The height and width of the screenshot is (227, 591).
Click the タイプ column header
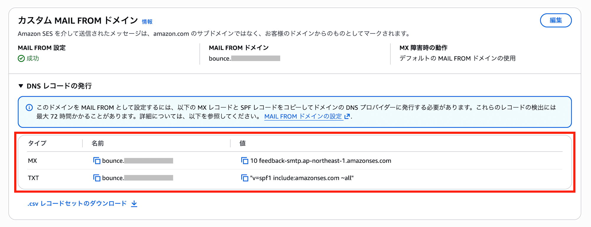(x=37, y=143)
